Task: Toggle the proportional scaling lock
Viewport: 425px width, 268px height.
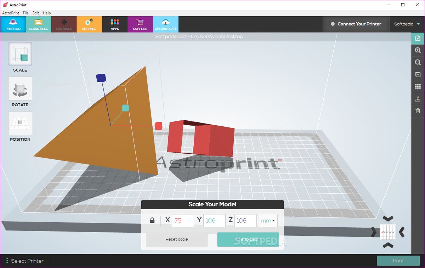Action: (152, 220)
